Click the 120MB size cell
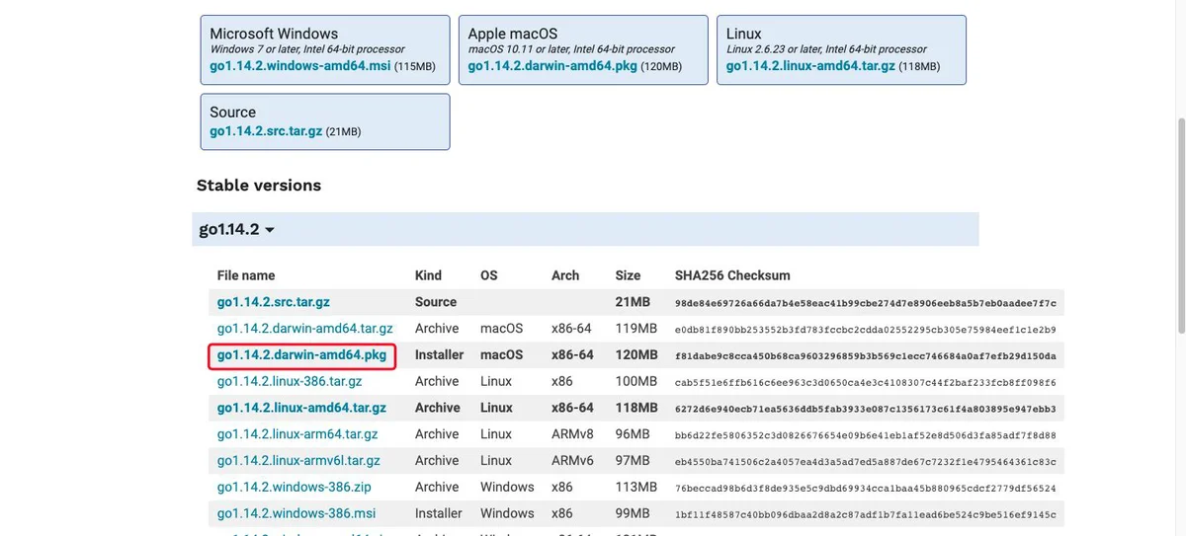 (635, 355)
